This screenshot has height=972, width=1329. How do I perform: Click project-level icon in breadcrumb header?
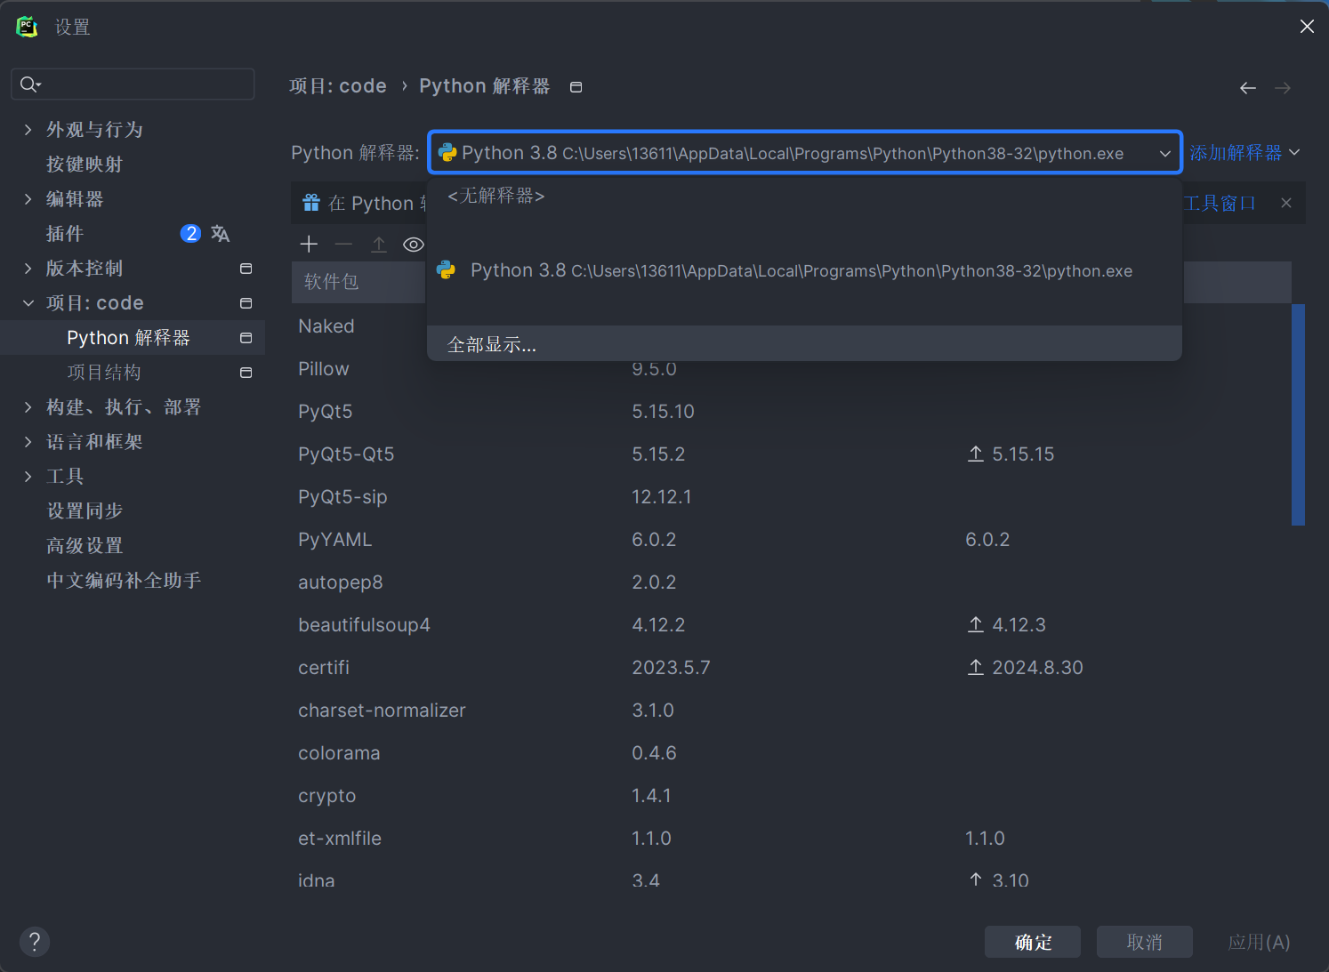(x=576, y=87)
